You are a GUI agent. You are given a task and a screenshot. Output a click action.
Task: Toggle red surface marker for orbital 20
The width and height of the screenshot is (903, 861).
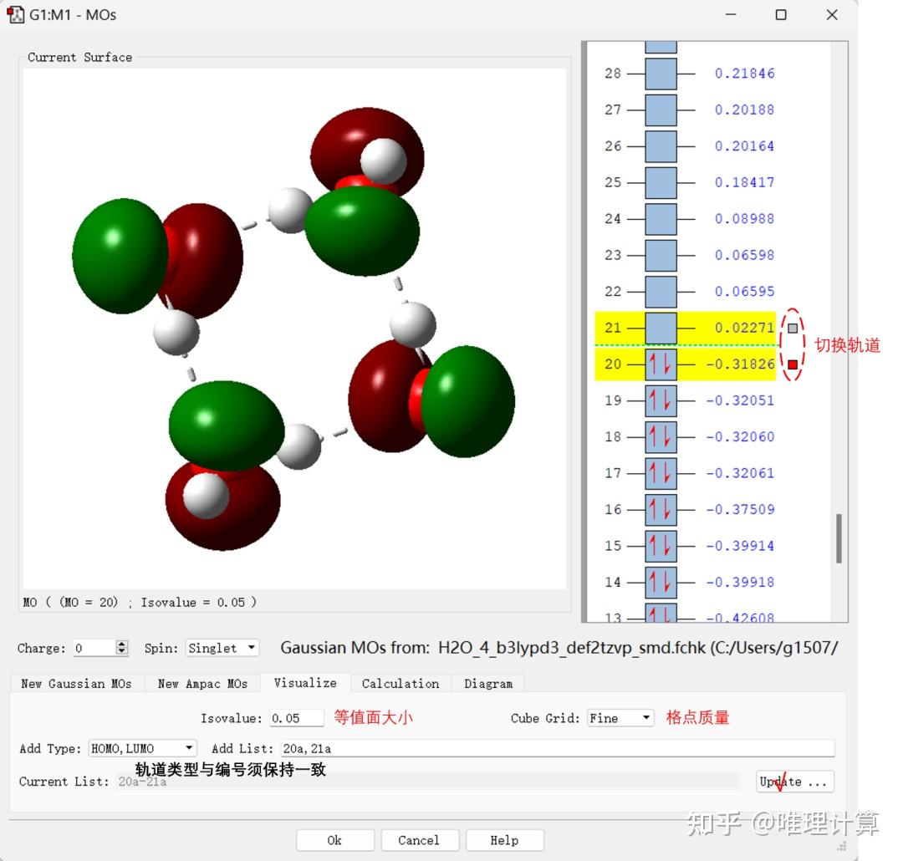pyautogui.click(x=792, y=364)
